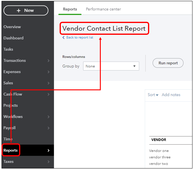Switch to the Performance center tab
This screenshot has height=170, width=194.
(104, 9)
